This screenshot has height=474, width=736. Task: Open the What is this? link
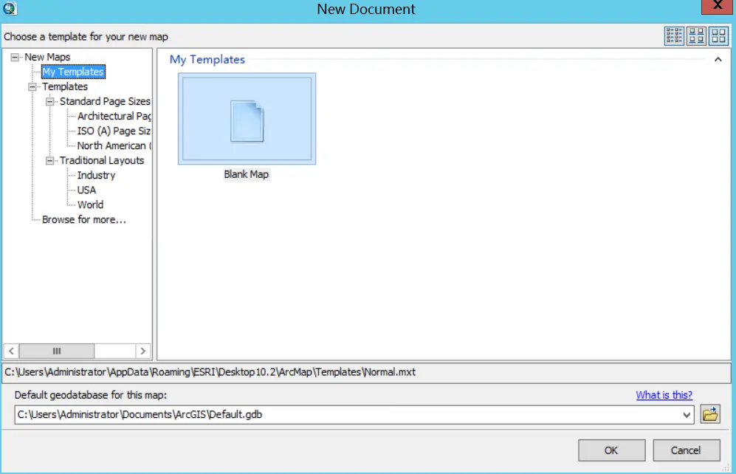point(664,395)
